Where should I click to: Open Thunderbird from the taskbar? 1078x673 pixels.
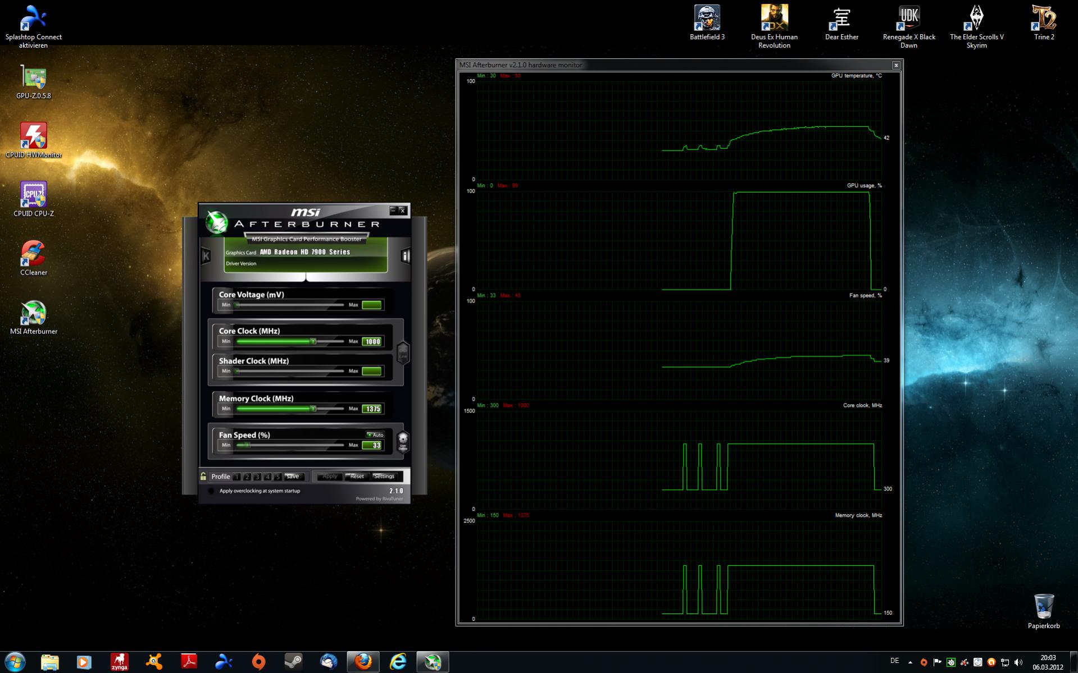tap(328, 662)
